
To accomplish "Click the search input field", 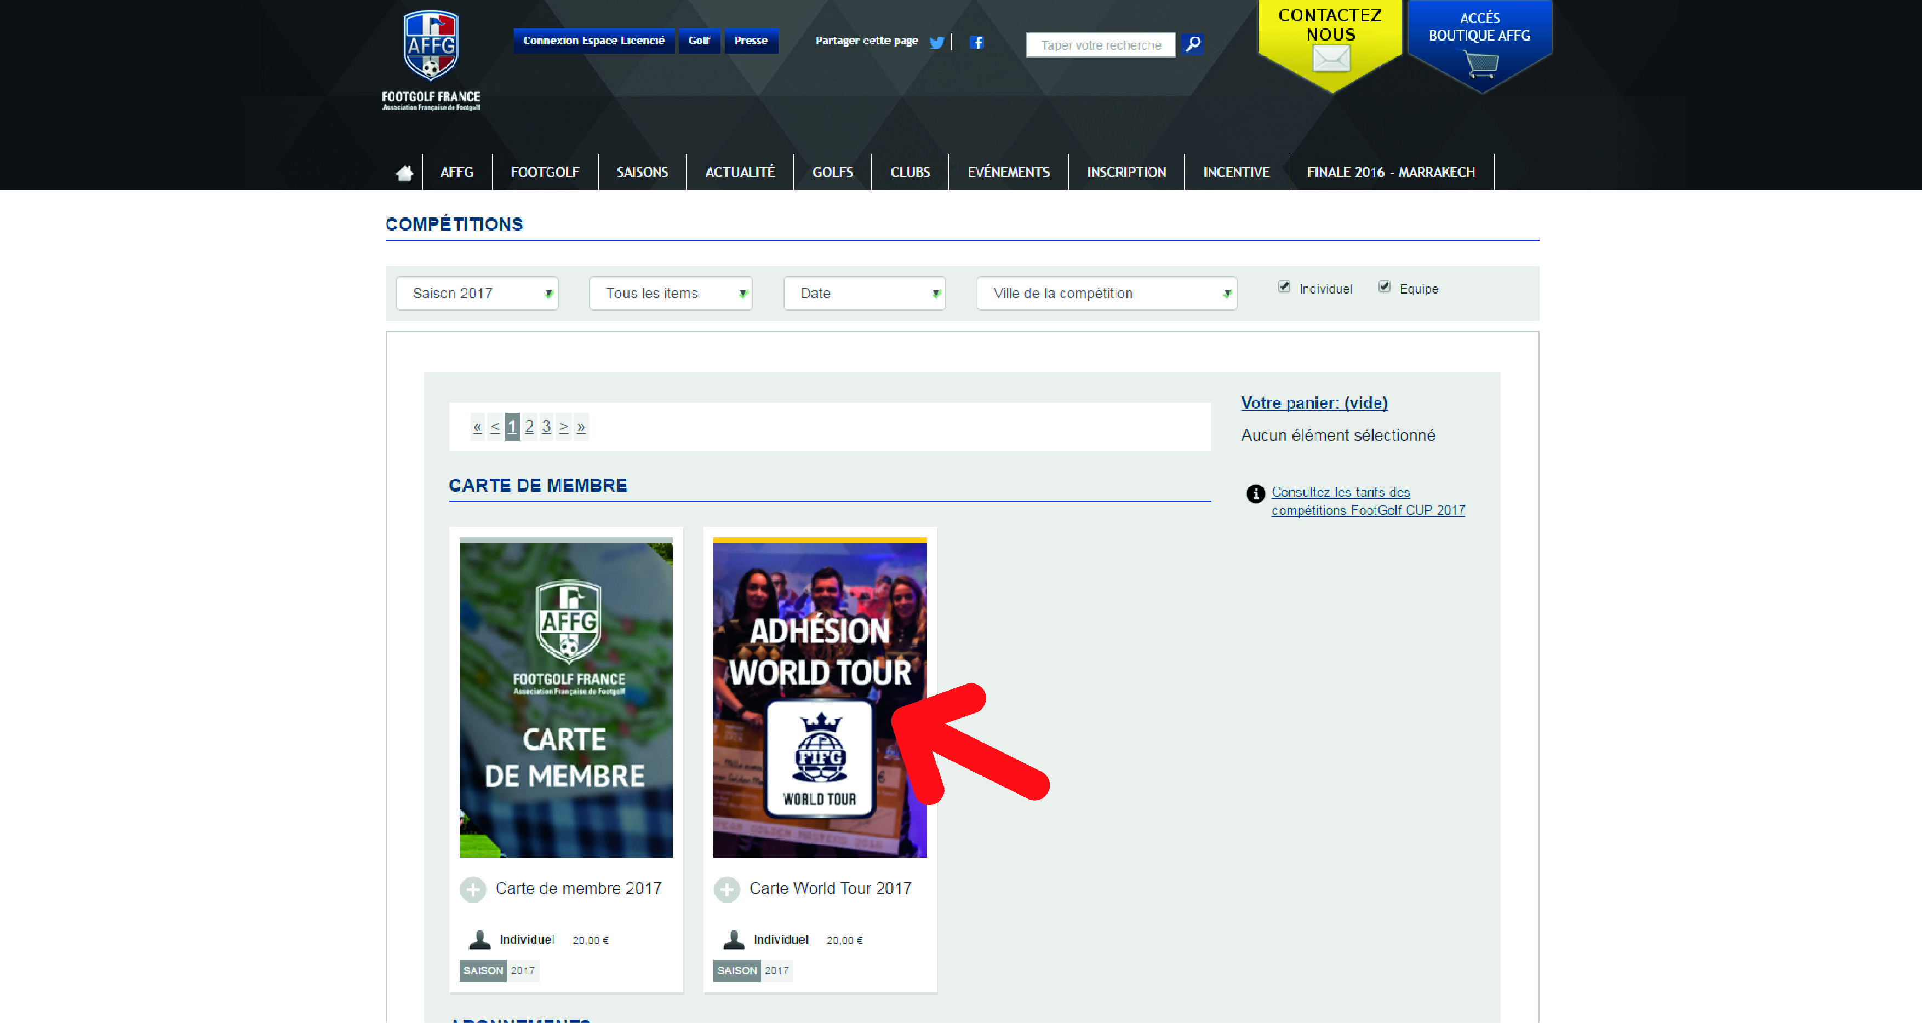I will (1100, 45).
